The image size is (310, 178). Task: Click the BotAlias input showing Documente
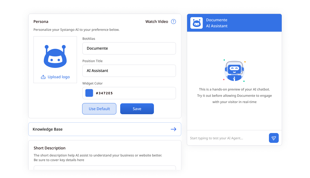point(129,48)
